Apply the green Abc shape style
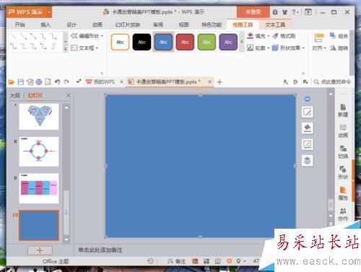The height and width of the screenshot is (272, 361). [x=206, y=42]
